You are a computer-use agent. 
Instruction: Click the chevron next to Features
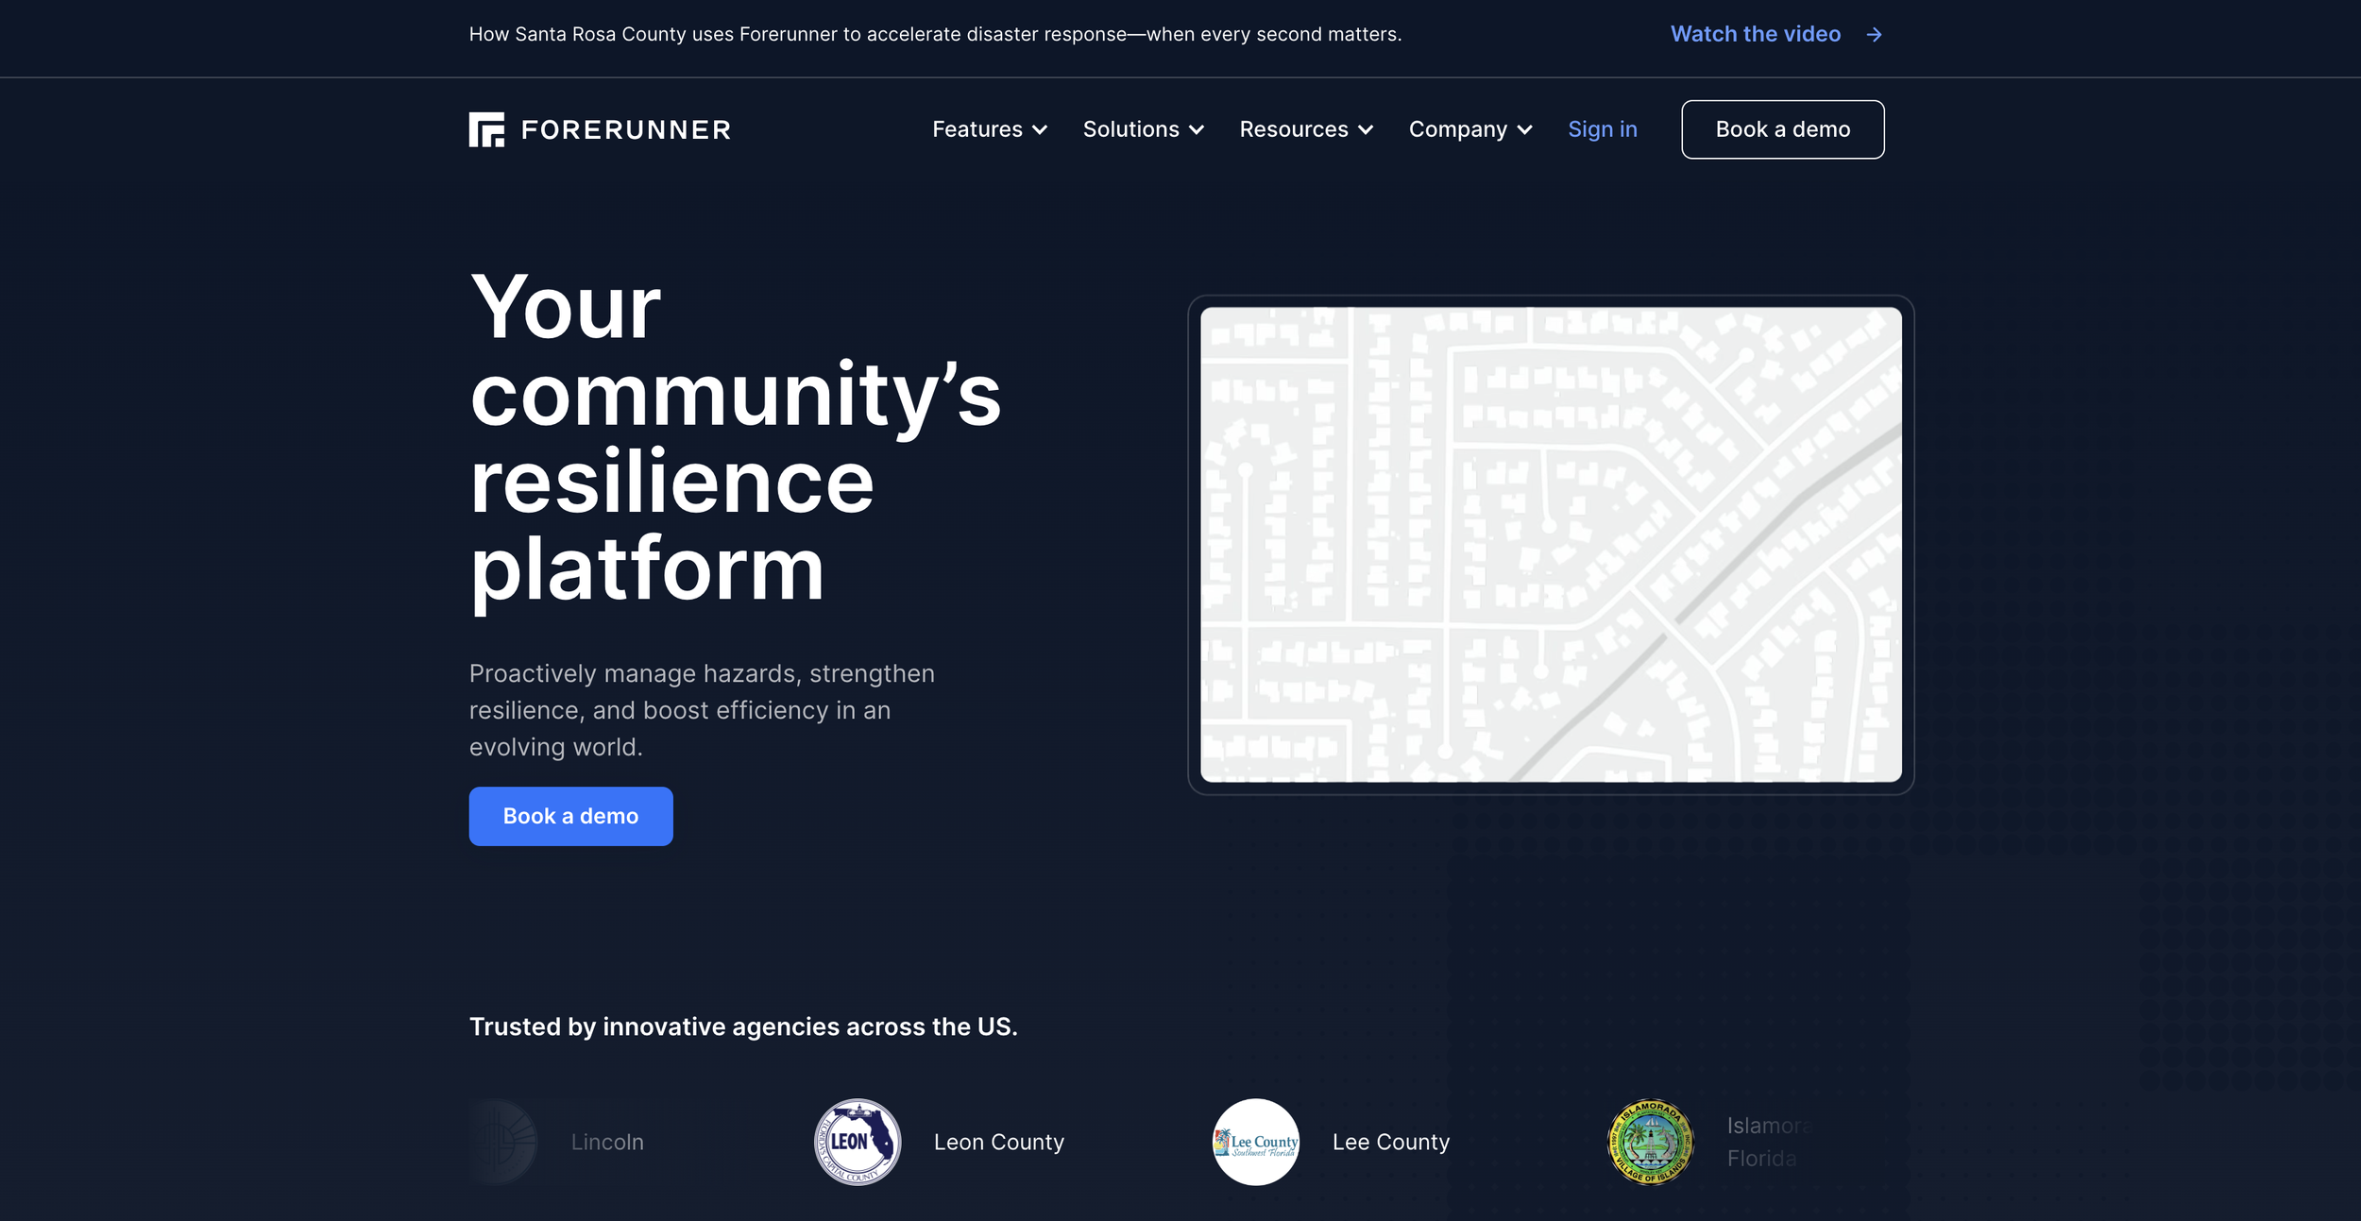[1040, 130]
